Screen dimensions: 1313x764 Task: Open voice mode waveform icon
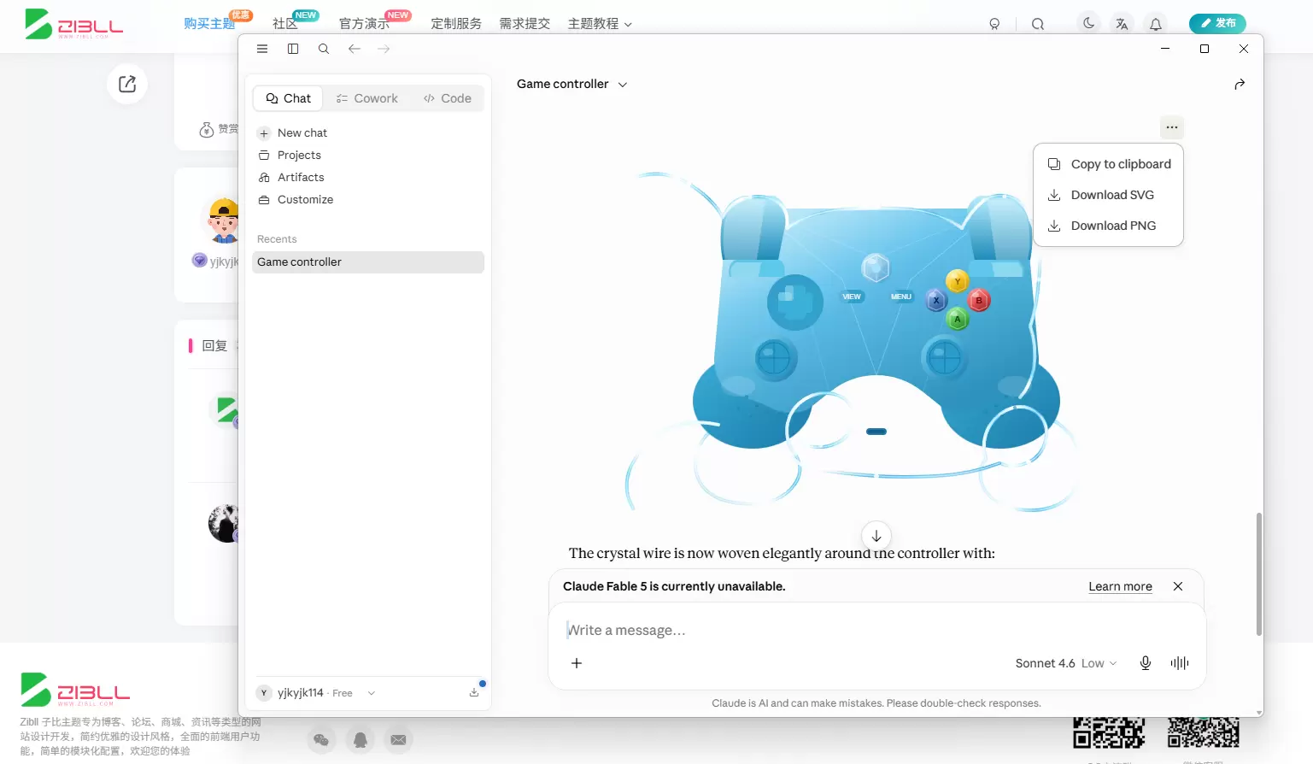pyautogui.click(x=1180, y=663)
